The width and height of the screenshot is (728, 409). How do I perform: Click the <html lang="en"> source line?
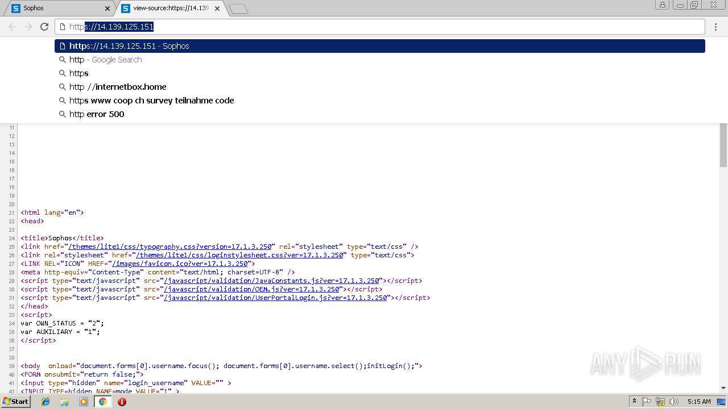[x=52, y=212]
